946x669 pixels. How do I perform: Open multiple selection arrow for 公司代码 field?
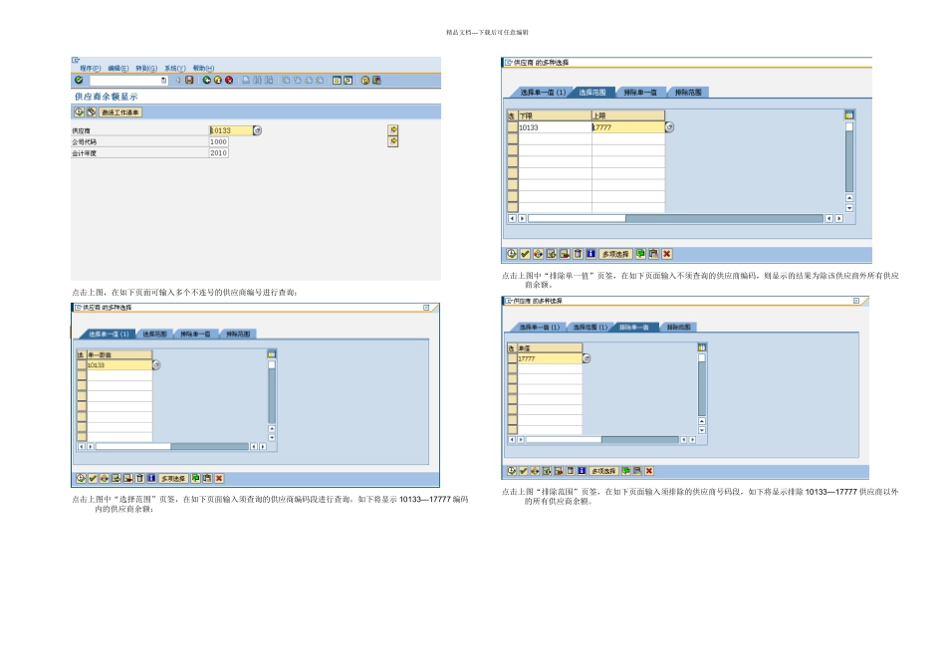392,141
